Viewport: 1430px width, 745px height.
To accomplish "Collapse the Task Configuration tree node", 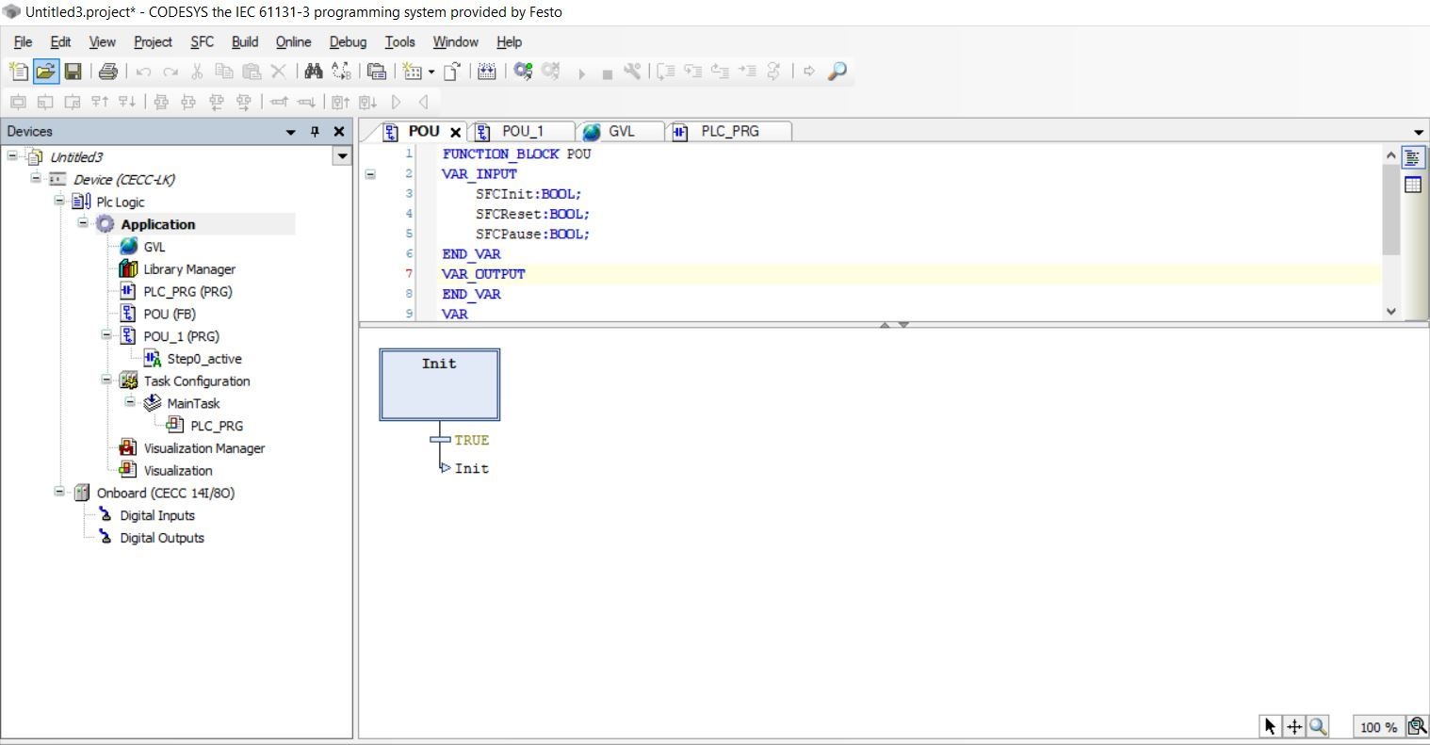I will (x=106, y=381).
